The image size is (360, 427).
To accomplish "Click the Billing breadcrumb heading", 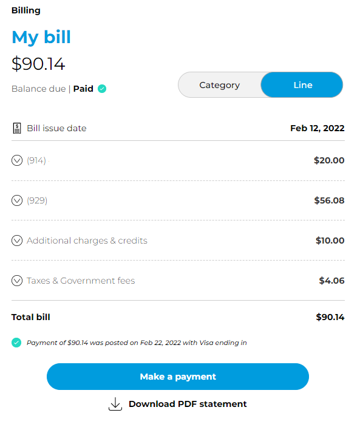I will [26, 10].
